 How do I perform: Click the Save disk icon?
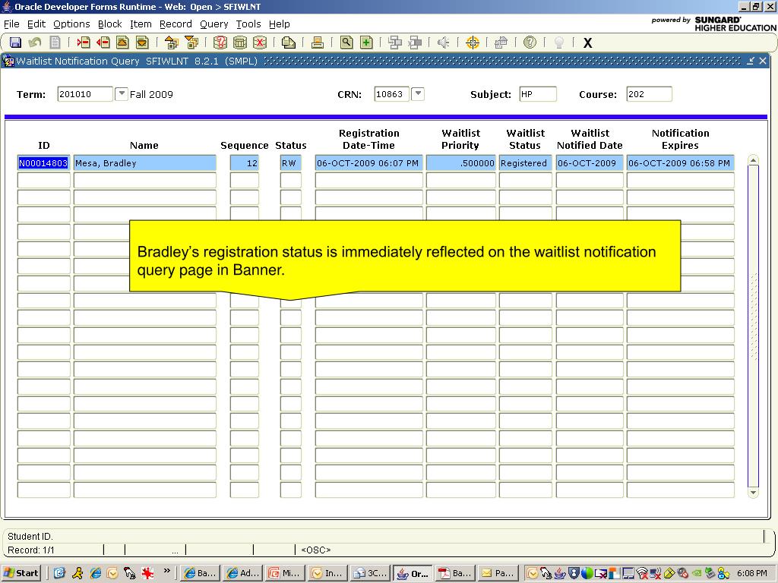(x=15, y=43)
